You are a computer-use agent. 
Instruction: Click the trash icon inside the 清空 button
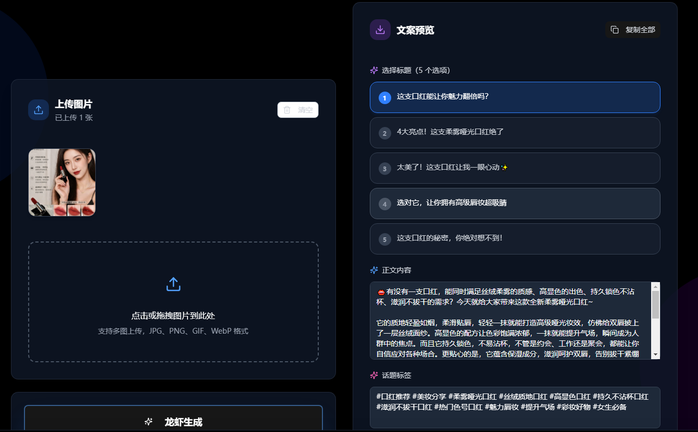point(287,110)
